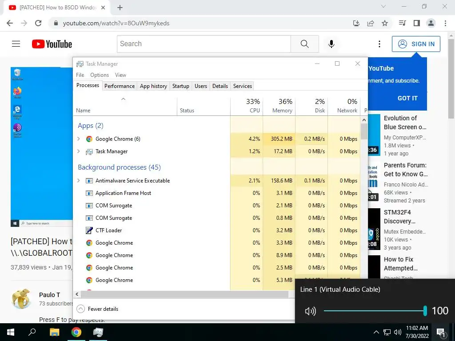Click the Chrome icon in the taskbar

[x=76, y=332]
